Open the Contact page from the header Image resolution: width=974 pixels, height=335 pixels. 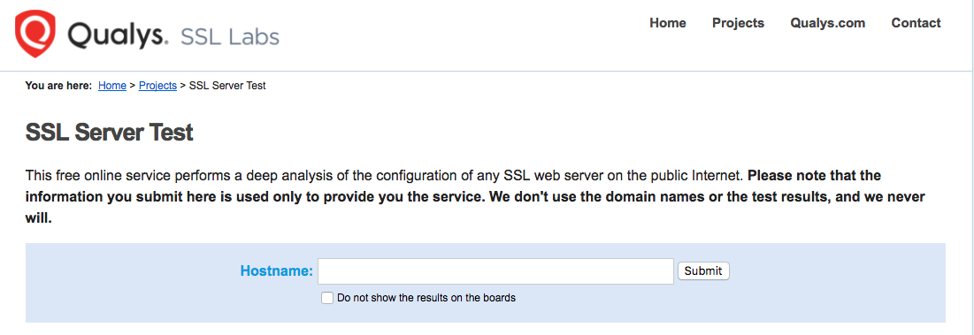click(x=916, y=23)
